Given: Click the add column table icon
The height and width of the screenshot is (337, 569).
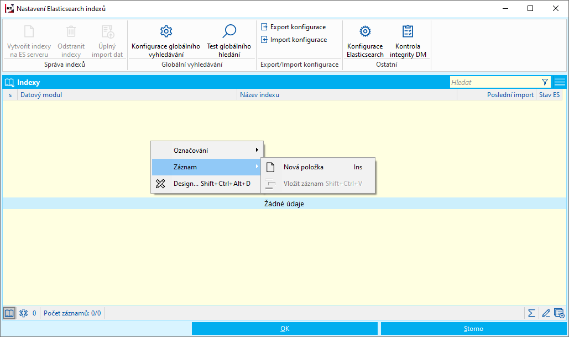Looking at the screenshot, I should pos(559,313).
